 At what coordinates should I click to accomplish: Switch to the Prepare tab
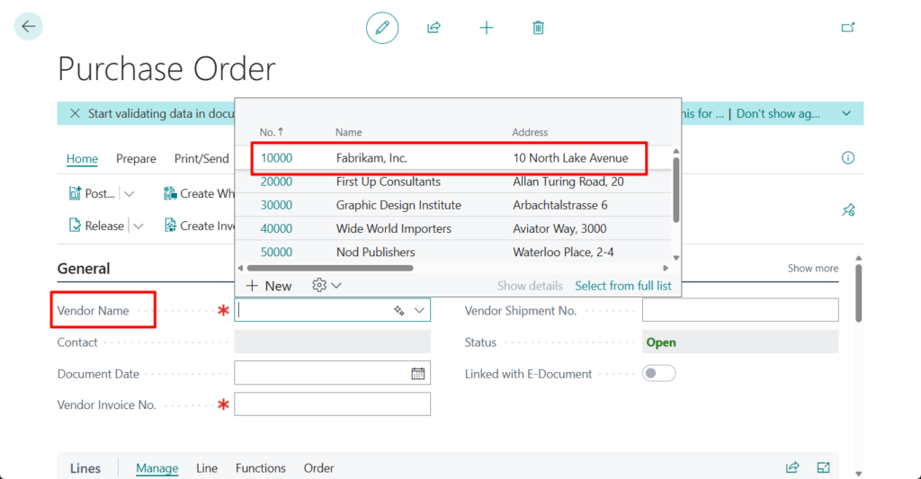(136, 159)
